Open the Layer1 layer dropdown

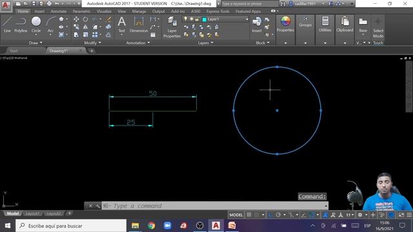(x=247, y=19)
